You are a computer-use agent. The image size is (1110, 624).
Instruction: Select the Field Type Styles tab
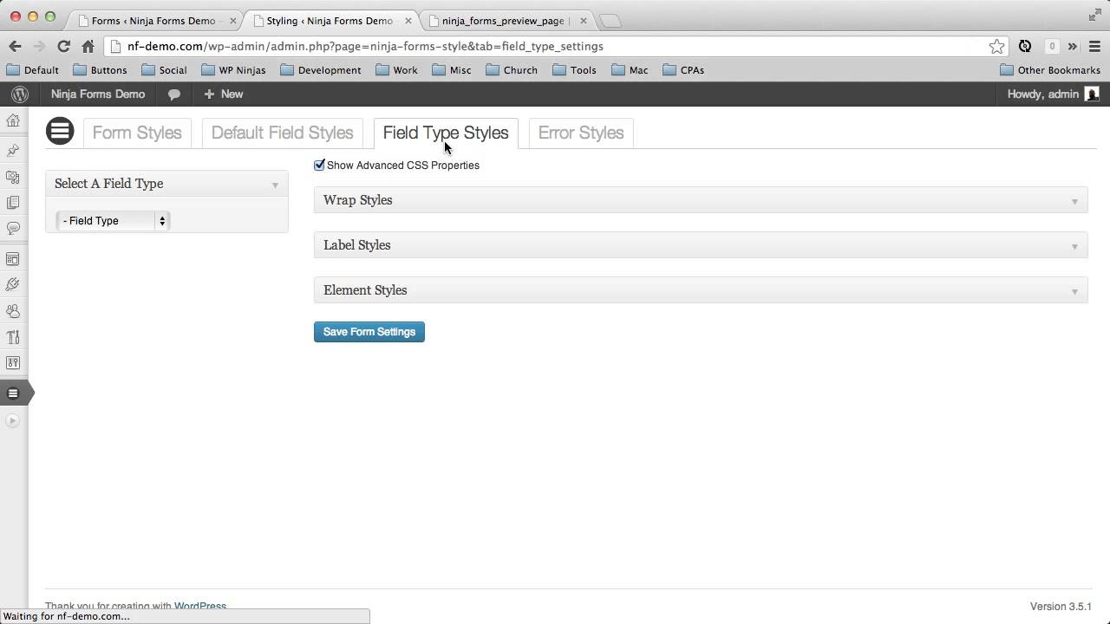[446, 133]
